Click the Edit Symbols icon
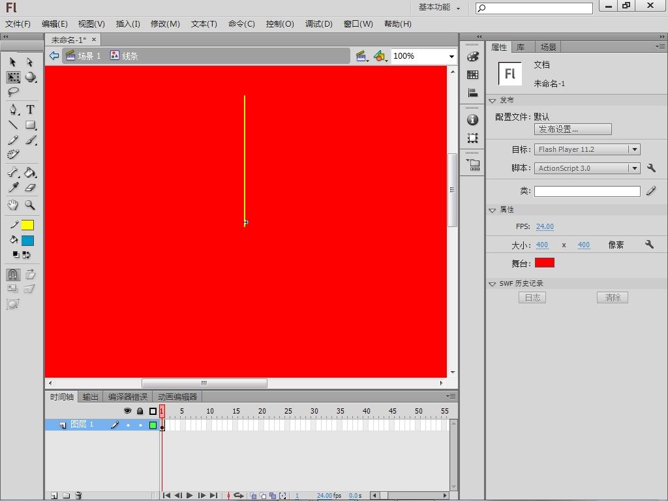 click(380, 56)
